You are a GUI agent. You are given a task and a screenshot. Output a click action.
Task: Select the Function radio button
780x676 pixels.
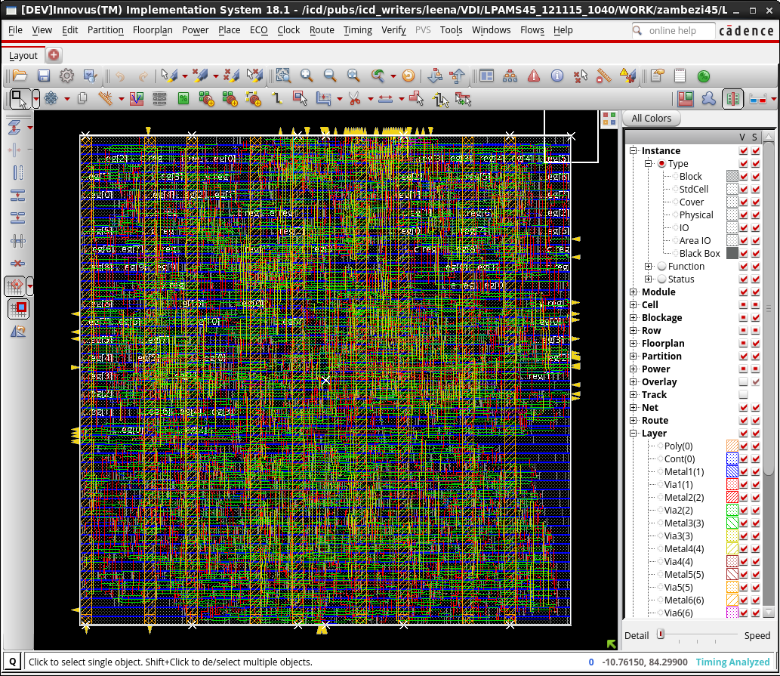(661, 267)
